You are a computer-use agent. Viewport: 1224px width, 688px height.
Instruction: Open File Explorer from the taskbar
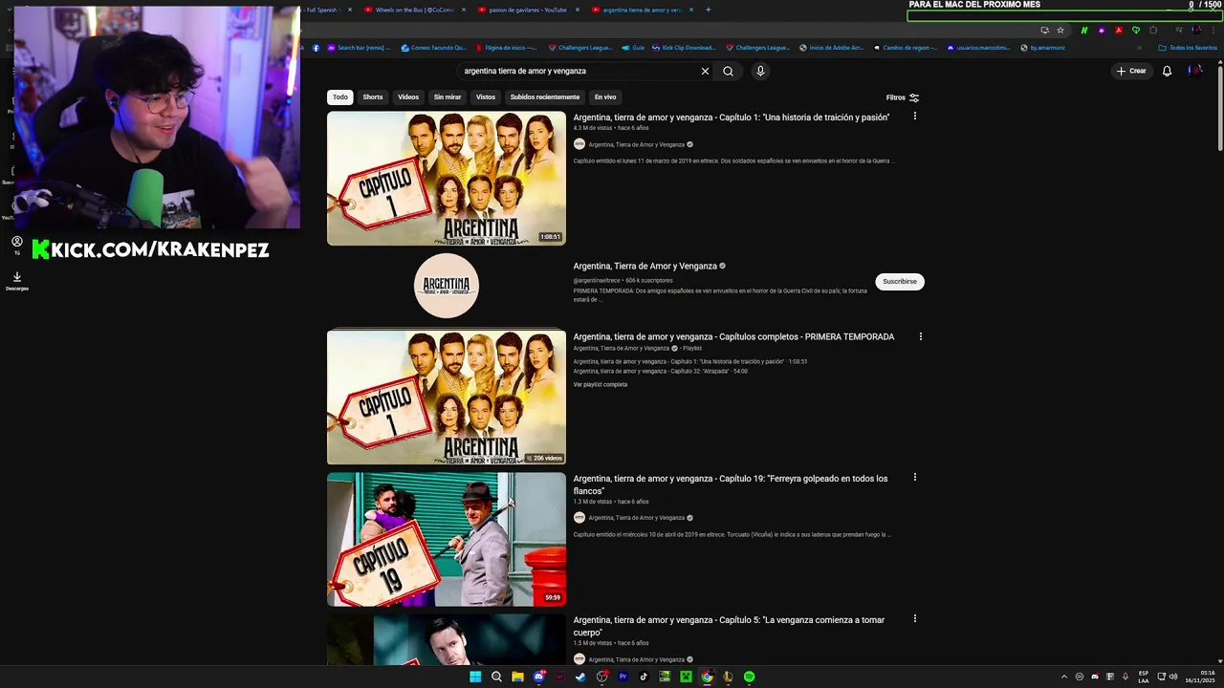[517, 677]
